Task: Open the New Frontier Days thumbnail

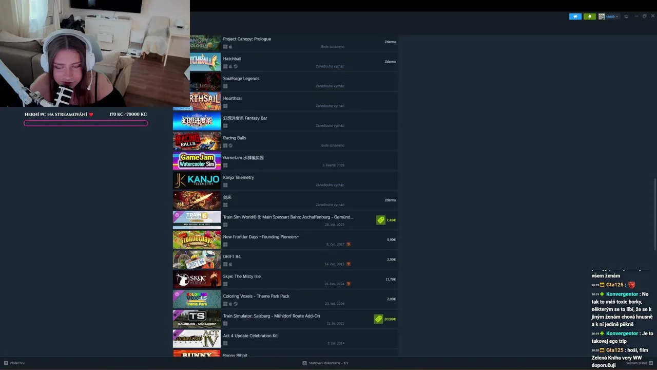Action: click(x=197, y=240)
